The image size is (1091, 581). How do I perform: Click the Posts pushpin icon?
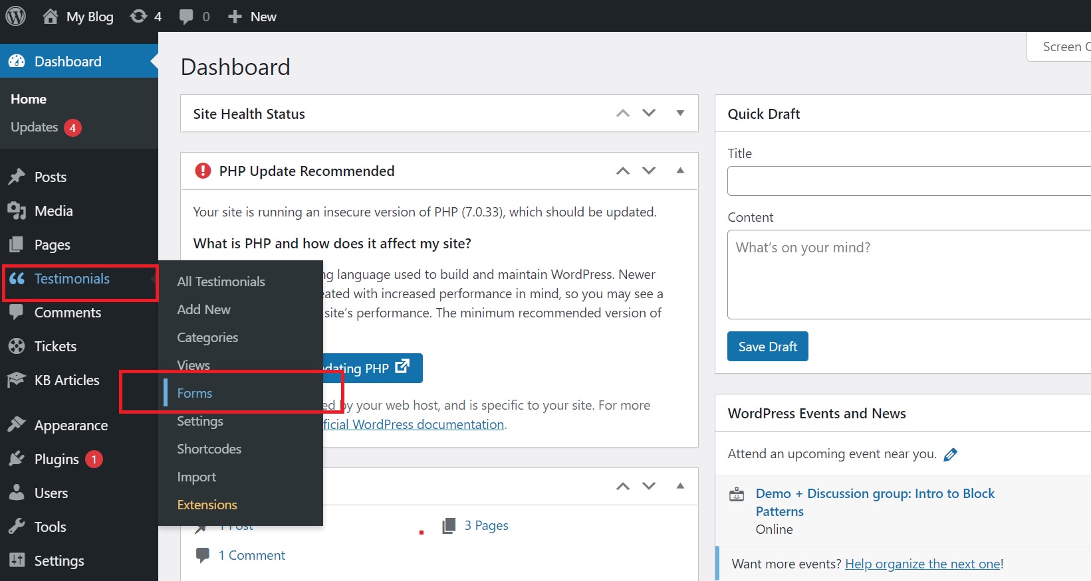17,177
